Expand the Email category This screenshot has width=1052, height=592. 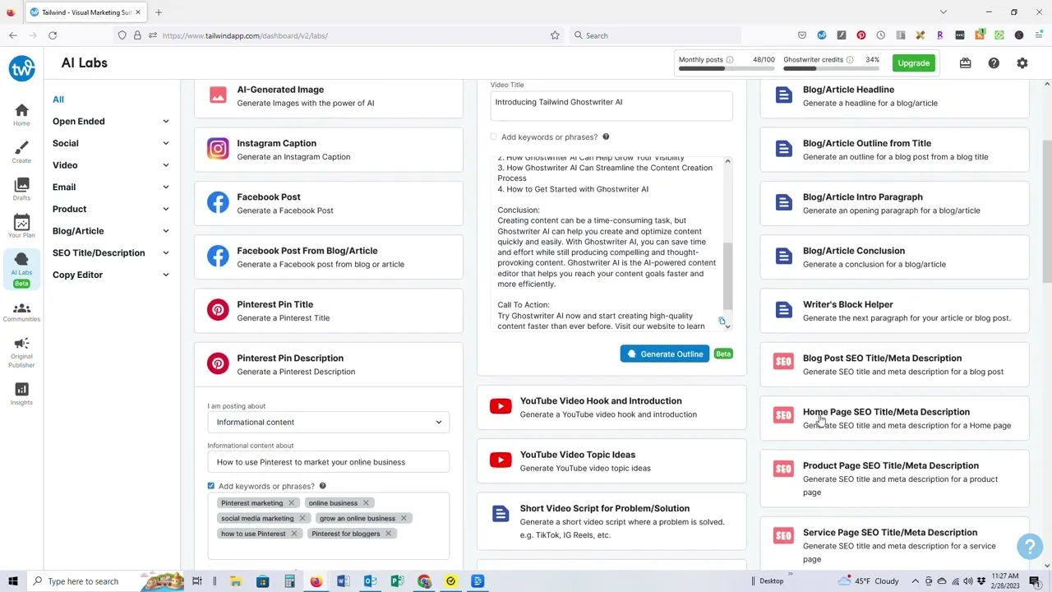point(111,187)
